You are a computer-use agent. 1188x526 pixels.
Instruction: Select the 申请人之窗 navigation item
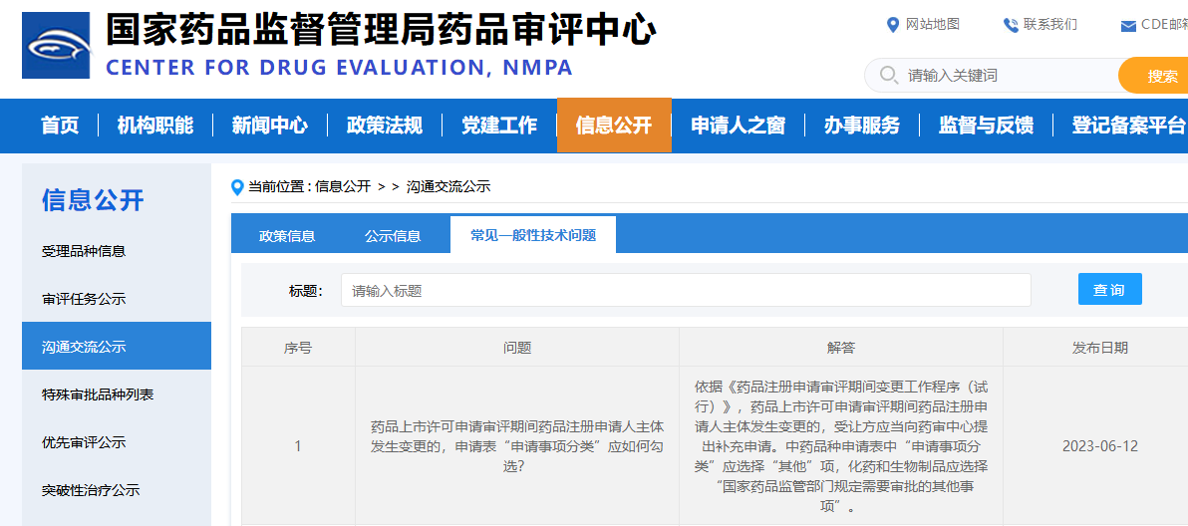(x=738, y=126)
